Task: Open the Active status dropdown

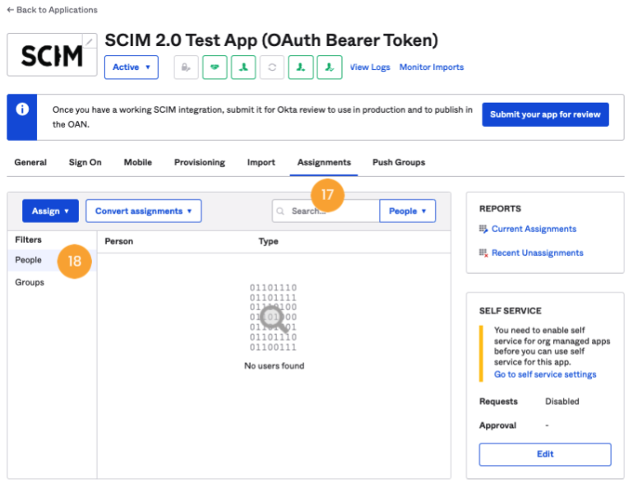Action: 132,67
